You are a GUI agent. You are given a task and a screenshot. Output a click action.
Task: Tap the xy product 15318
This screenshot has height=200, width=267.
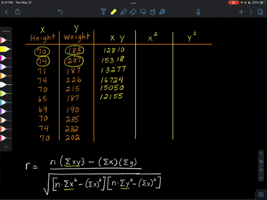click(x=113, y=59)
